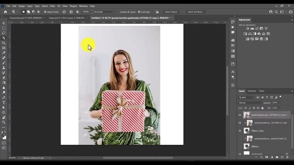Click the Select Subject button
The height and width of the screenshot is (165, 294).
pyautogui.click(x=171, y=12)
